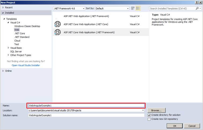Collapse the Visual C# tree node

[8, 22]
